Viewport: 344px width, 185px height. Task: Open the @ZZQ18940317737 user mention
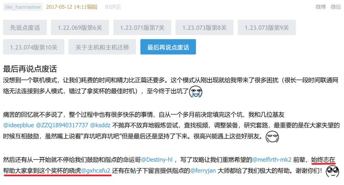point(62,125)
